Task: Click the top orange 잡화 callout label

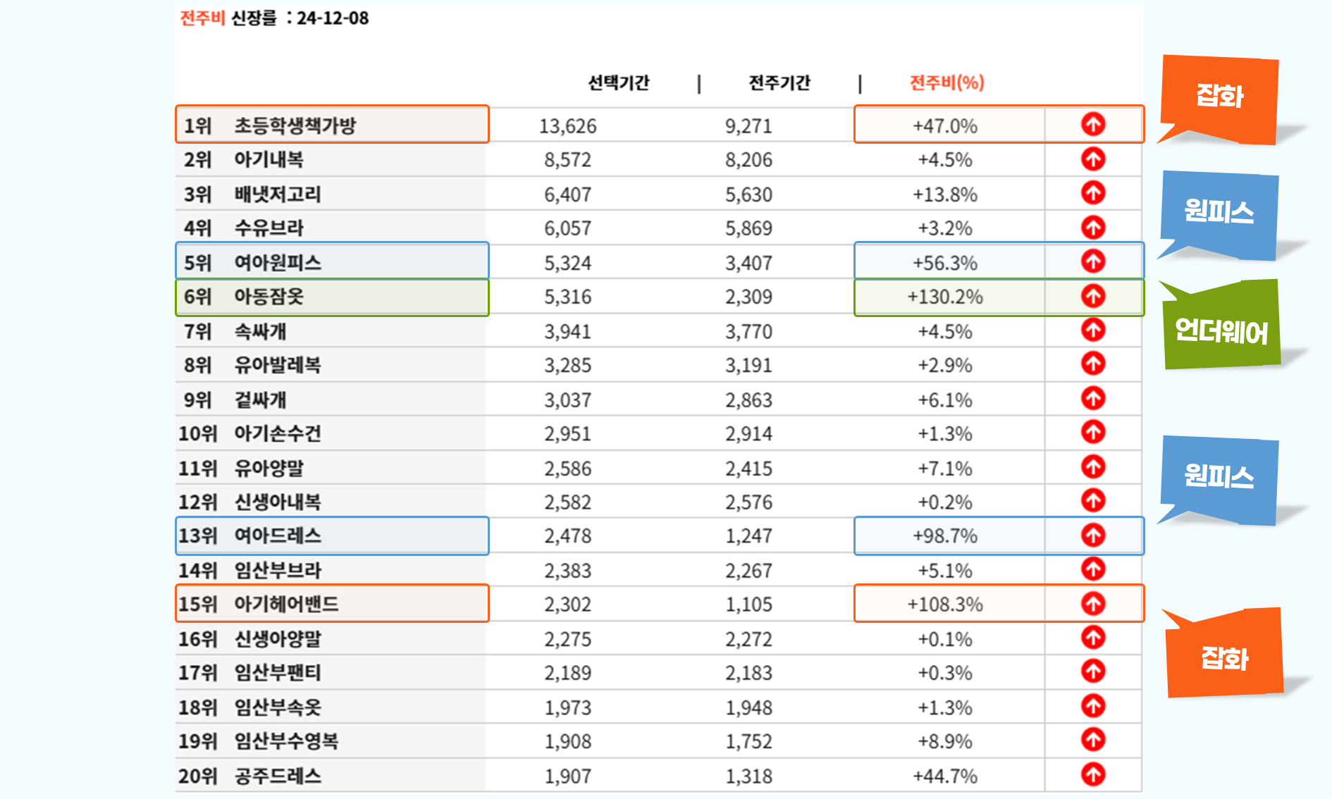Action: [1220, 96]
